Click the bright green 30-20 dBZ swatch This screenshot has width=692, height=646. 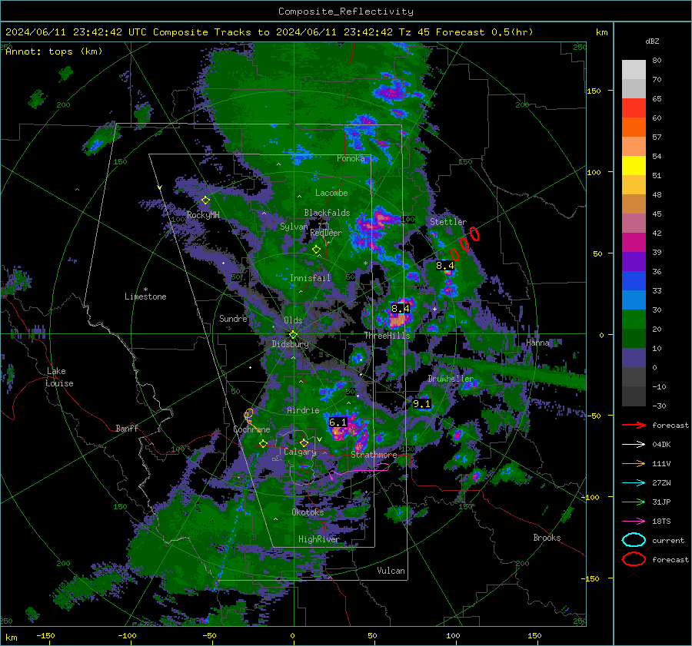point(634,320)
